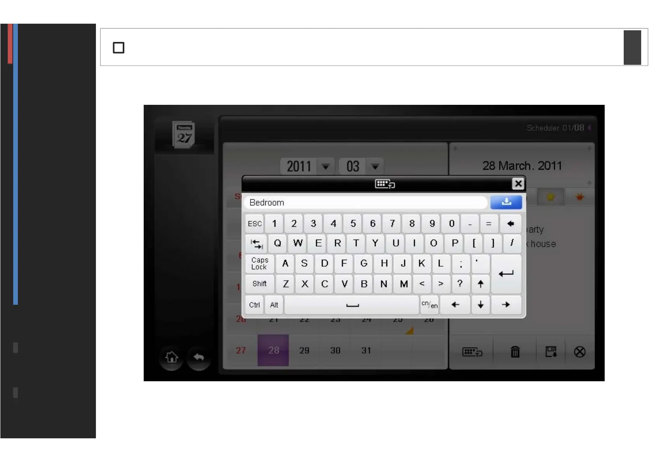Cancel using the circled X icon

click(579, 352)
